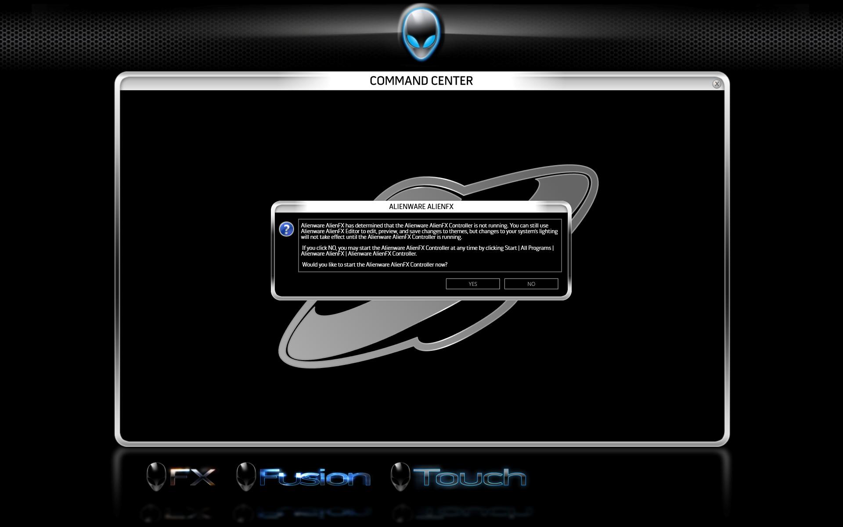843x527 pixels.
Task: Click text 'Would you like to start the Alienware AlienFX Controller now?'
Action: [375, 264]
